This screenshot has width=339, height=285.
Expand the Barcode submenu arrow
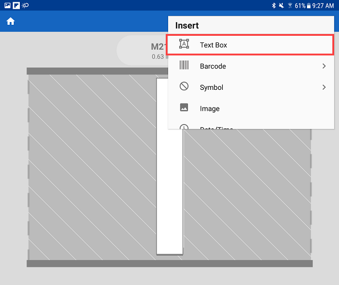[x=324, y=66]
